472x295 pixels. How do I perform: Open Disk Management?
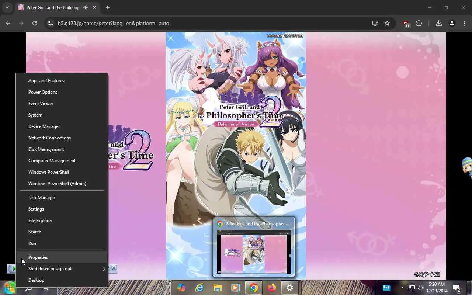click(62, 149)
